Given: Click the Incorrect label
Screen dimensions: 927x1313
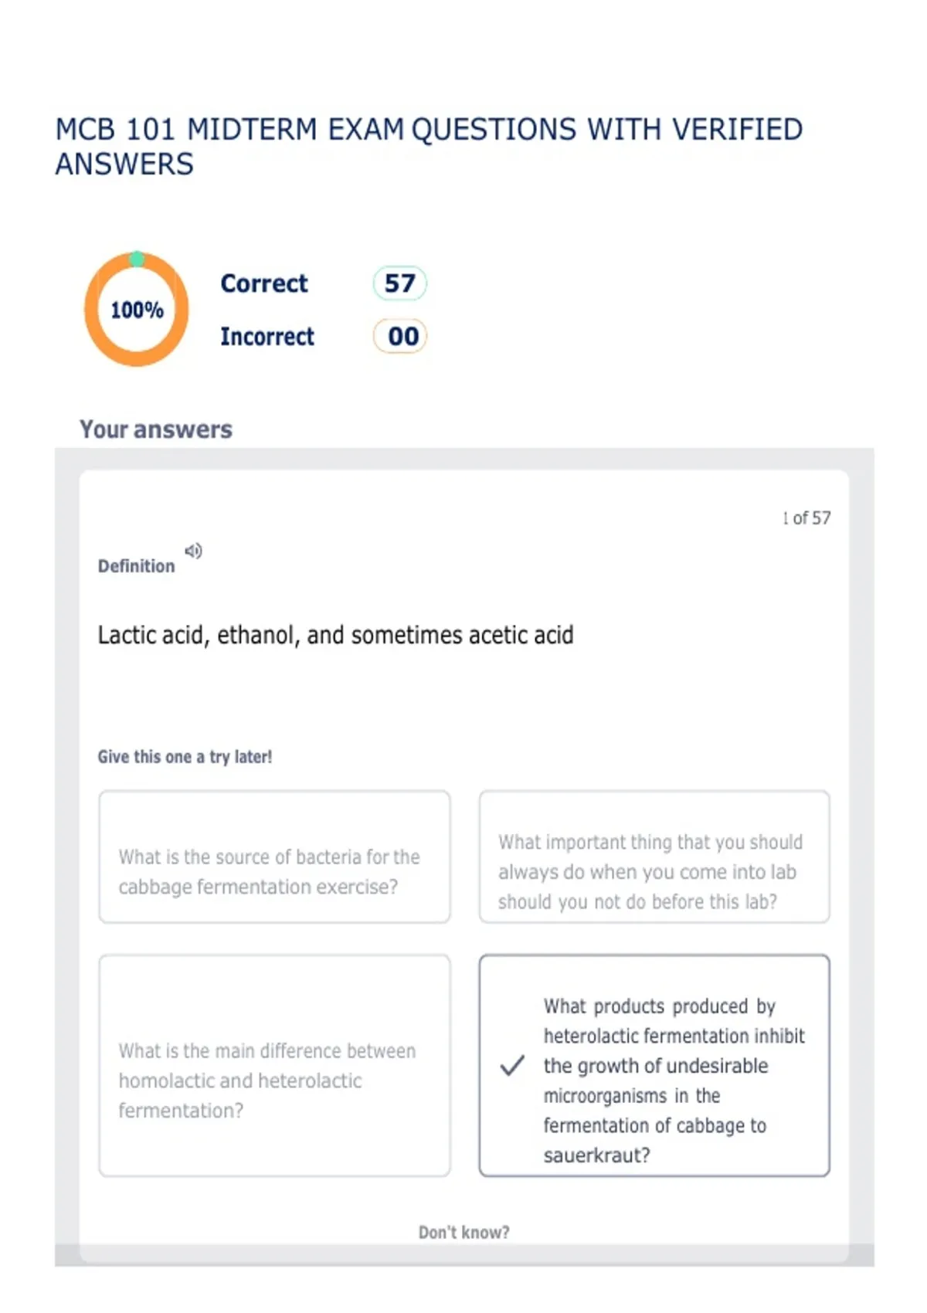Looking at the screenshot, I should [267, 337].
